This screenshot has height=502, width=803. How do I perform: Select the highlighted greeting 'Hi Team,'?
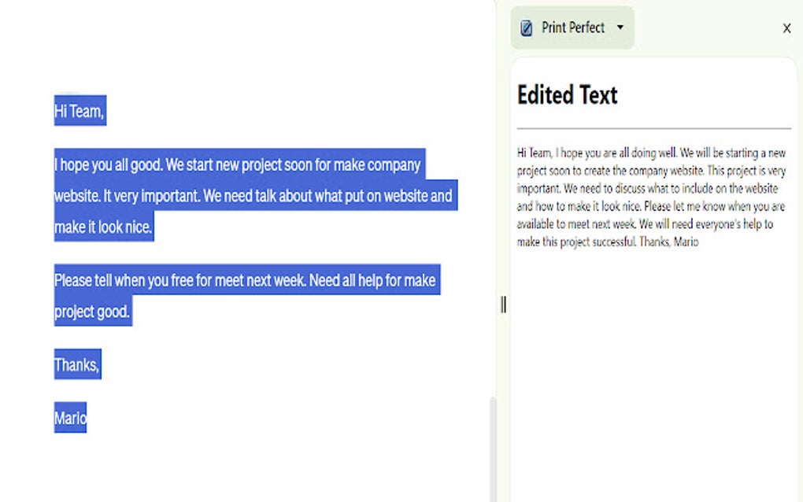(79, 111)
